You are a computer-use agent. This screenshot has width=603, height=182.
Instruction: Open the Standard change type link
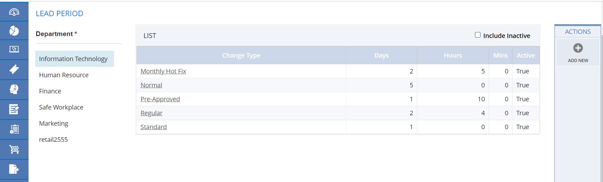coord(154,127)
